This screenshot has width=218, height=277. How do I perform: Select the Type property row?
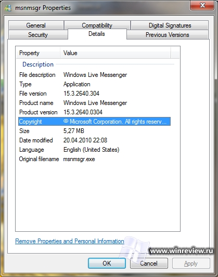[x=94, y=84]
